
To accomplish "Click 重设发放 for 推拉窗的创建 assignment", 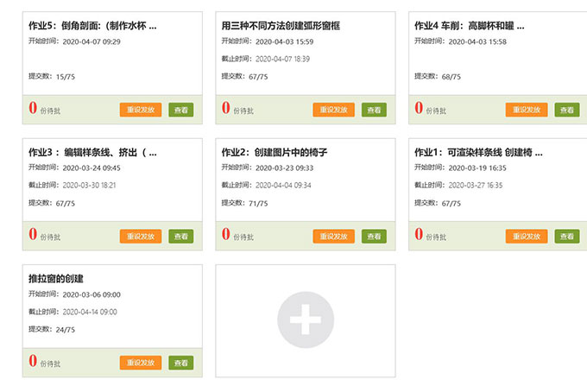I will pos(141,363).
